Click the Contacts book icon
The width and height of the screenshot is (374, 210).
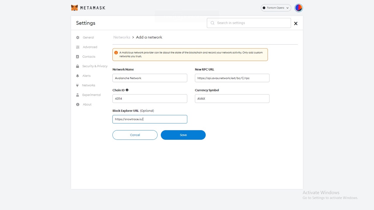coord(77,57)
